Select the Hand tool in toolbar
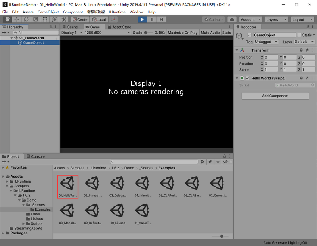 [8, 19]
